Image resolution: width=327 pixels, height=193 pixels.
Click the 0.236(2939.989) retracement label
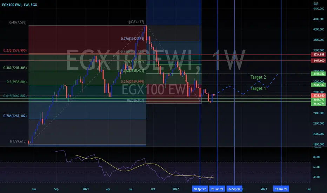tap(132, 81)
